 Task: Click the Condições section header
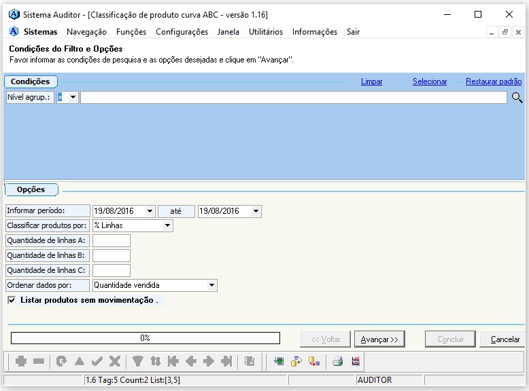click(31, 81)
